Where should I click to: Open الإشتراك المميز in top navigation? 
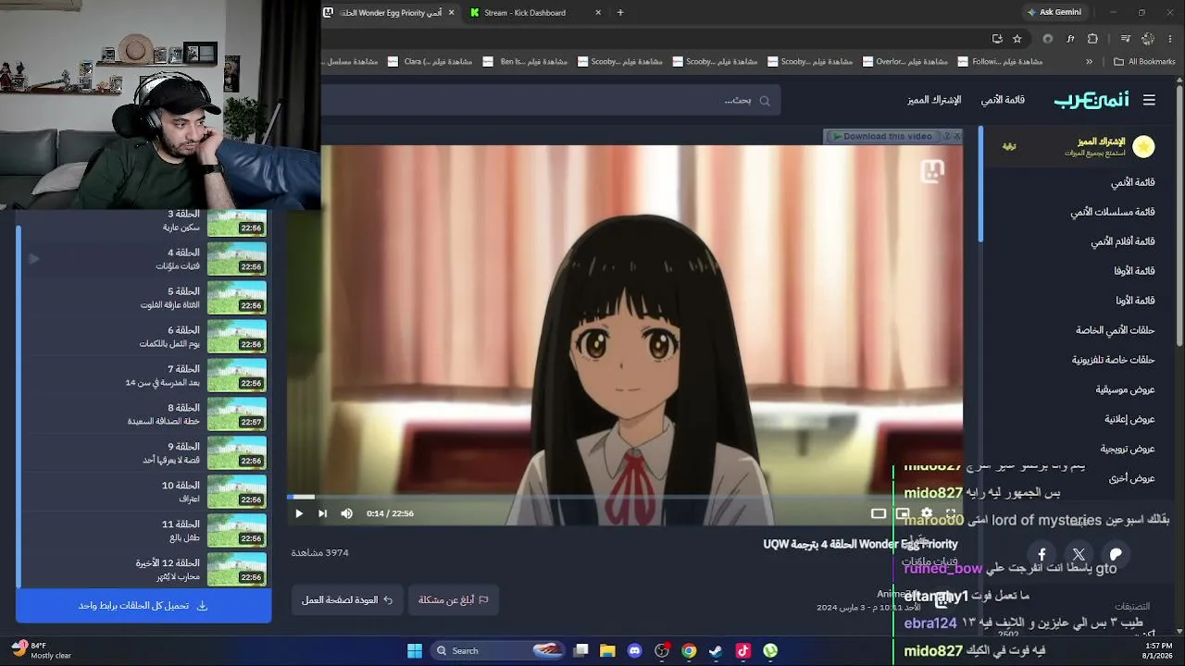[934, 100]
